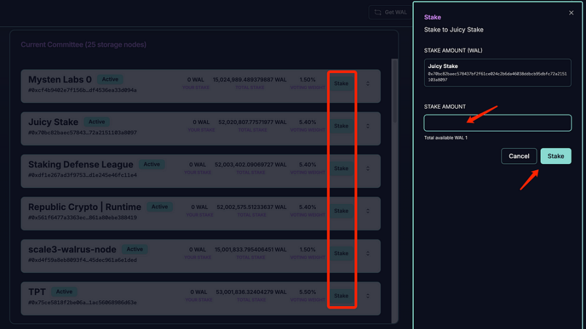Click the Get WAL swap icon
Viewport: 586px width, 329px height.
pyautogui.click(x=378, y=12)
